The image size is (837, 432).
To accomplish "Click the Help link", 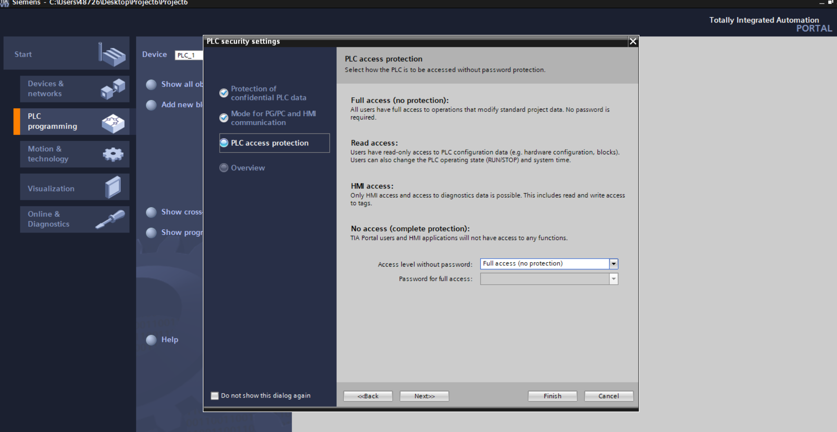I will tap(170, 340).
